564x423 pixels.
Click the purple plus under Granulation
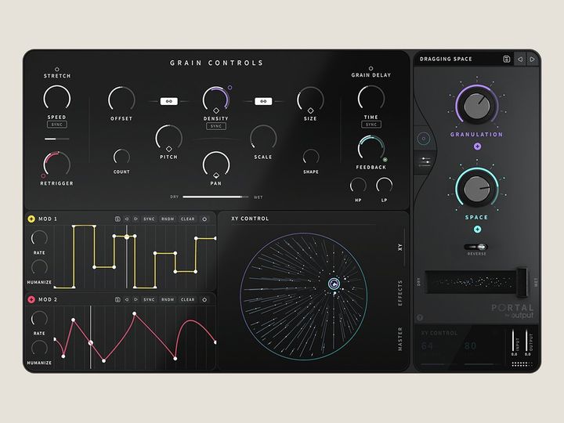[x=477, y=146]
